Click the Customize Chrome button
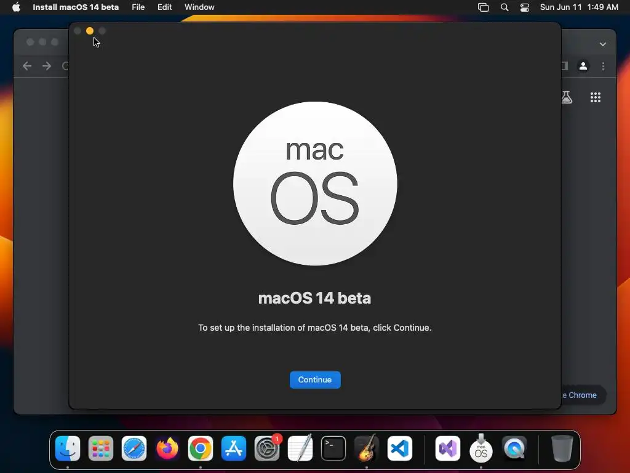The width and height of the screenshot is (630, 473). (583, 395)
